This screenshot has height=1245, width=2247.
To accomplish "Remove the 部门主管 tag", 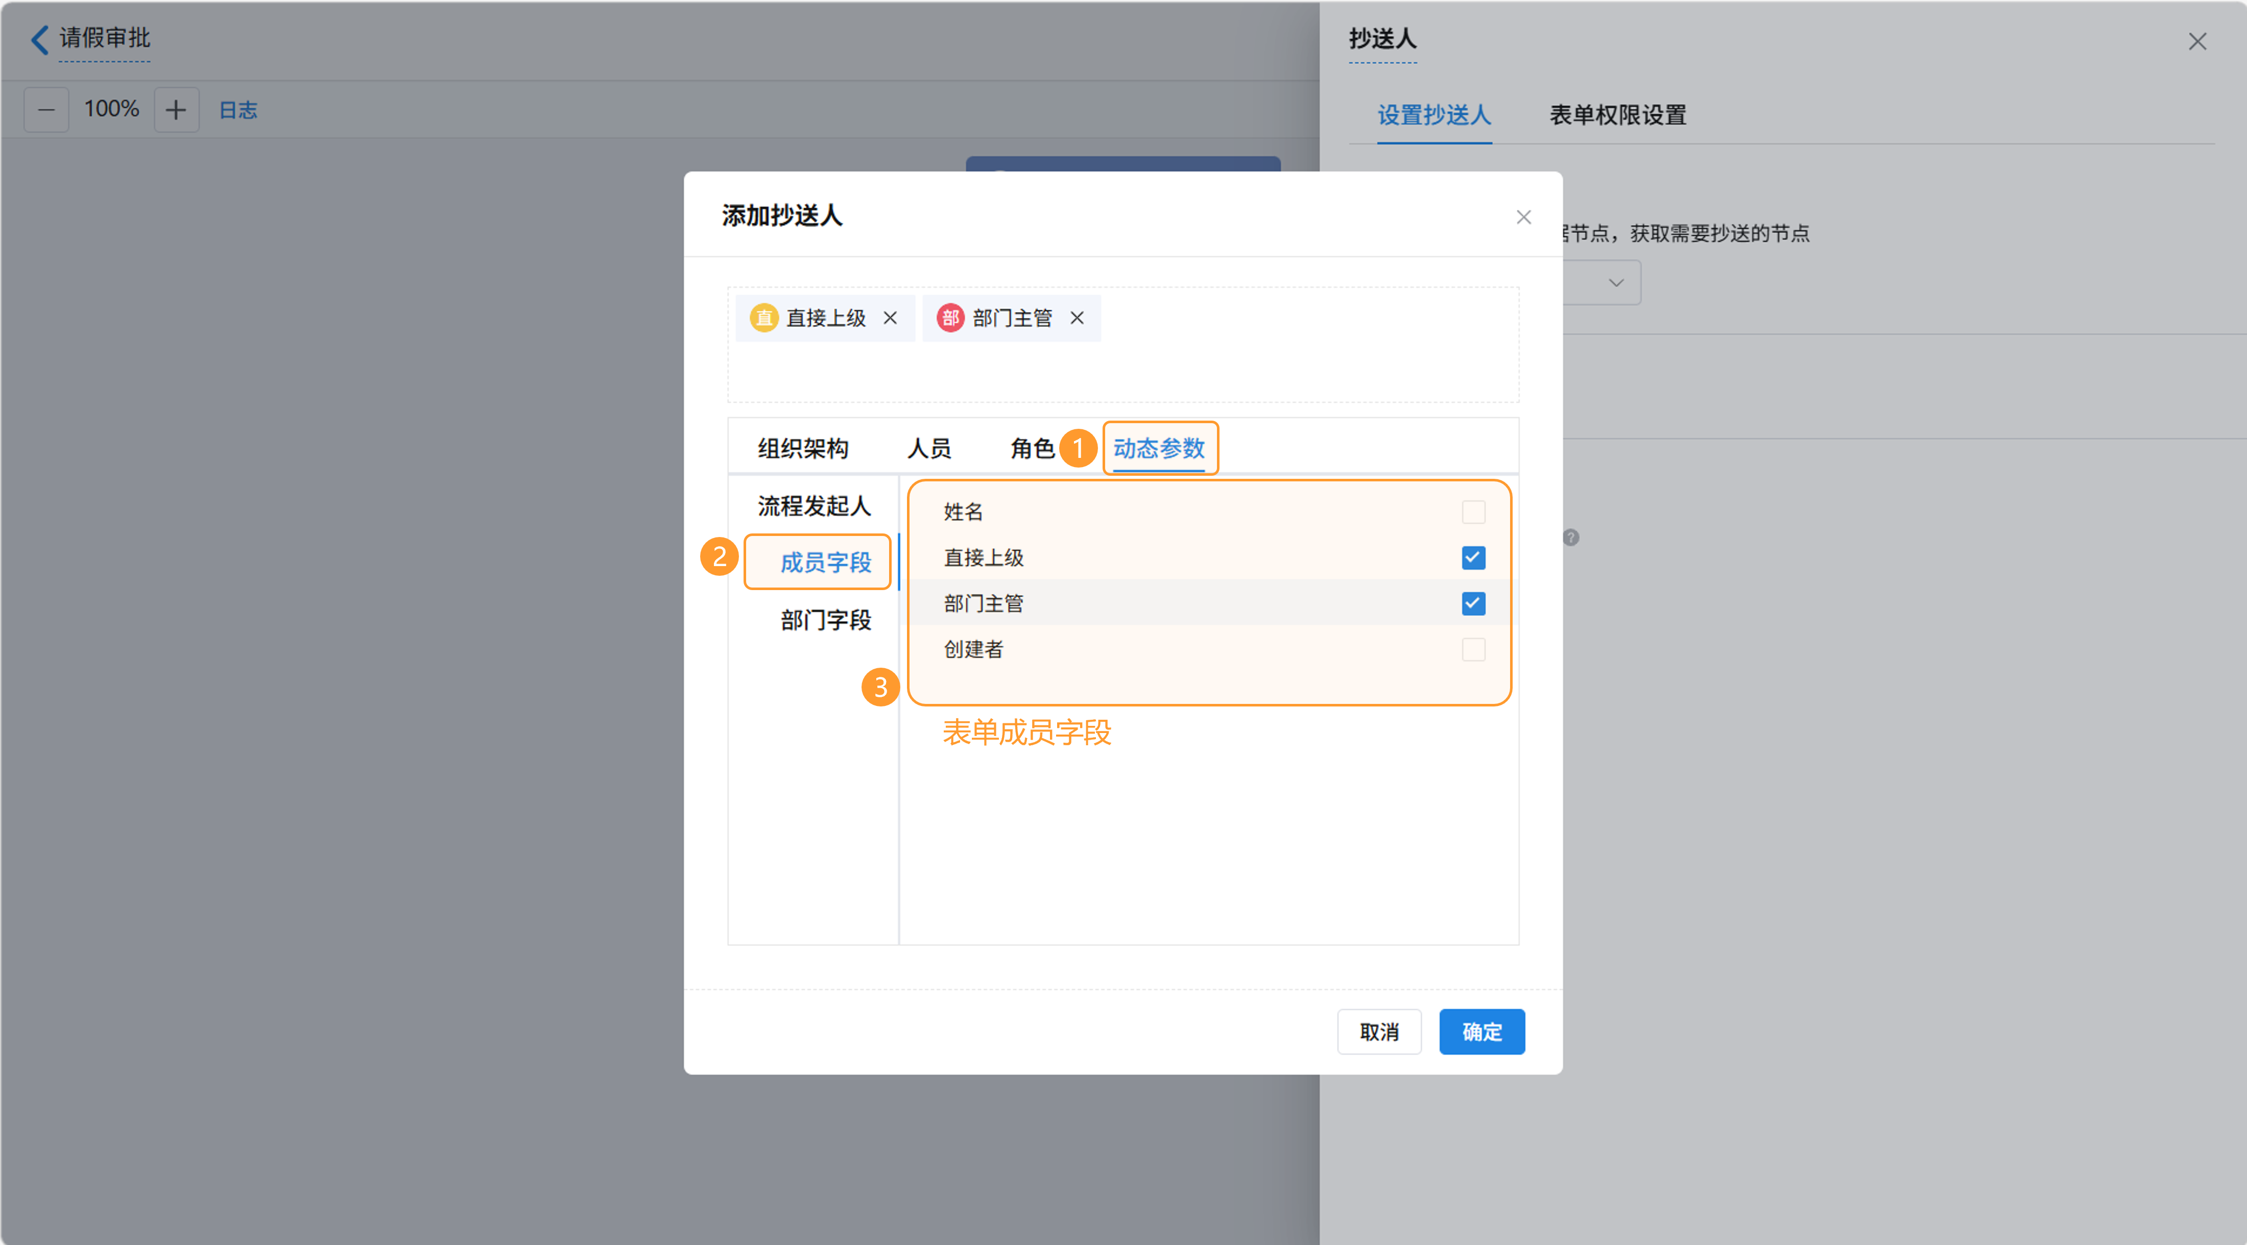I will click(1077, 318).
